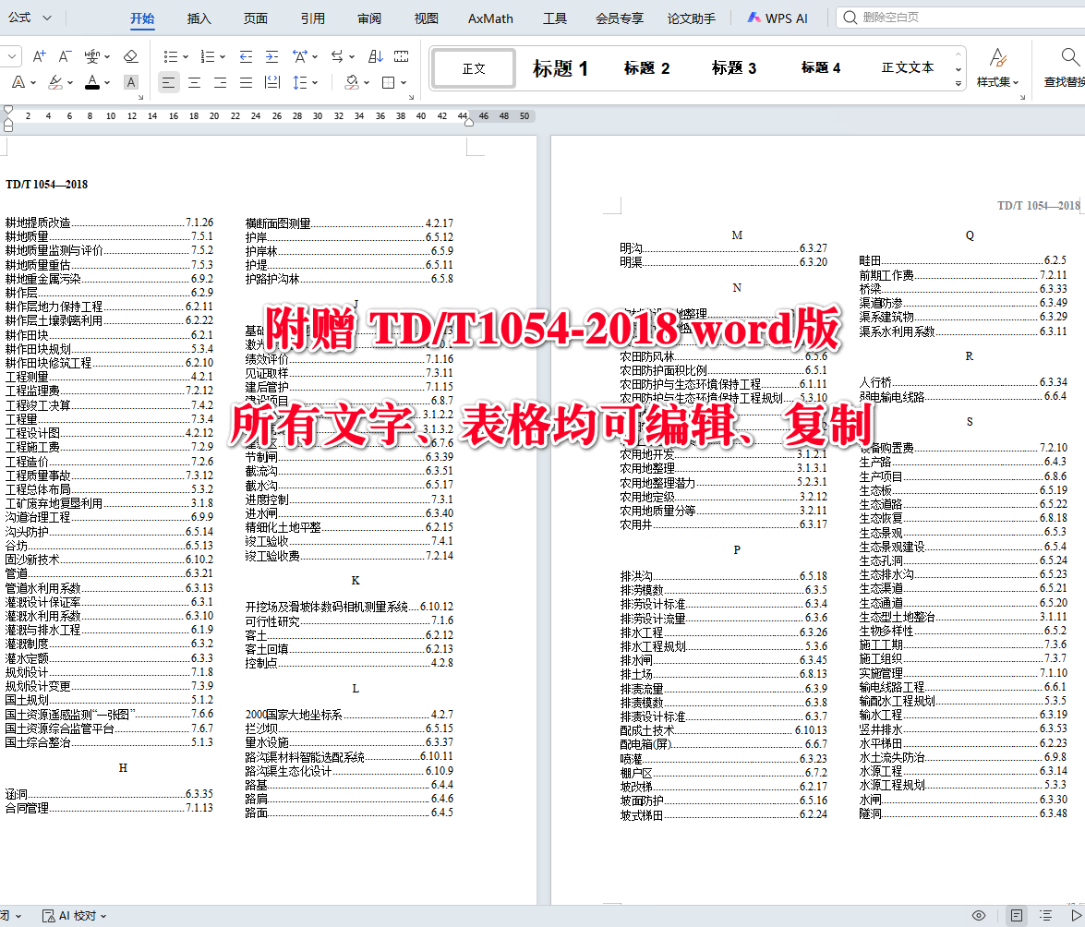The width and height of the screenshot is (1085, 927).
Task: Click the paragraph shading paint bucket
Action: pos(352,82)
